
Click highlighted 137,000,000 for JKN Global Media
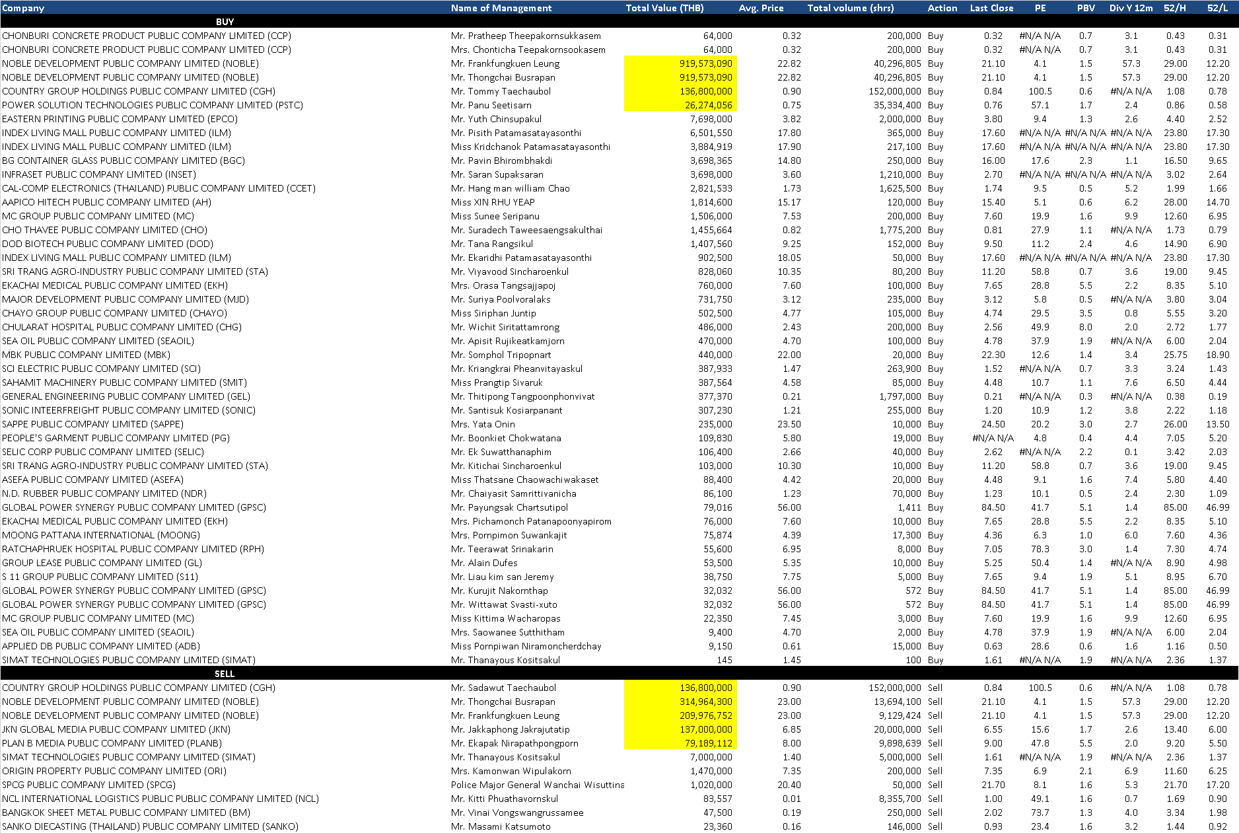[706, 729]
